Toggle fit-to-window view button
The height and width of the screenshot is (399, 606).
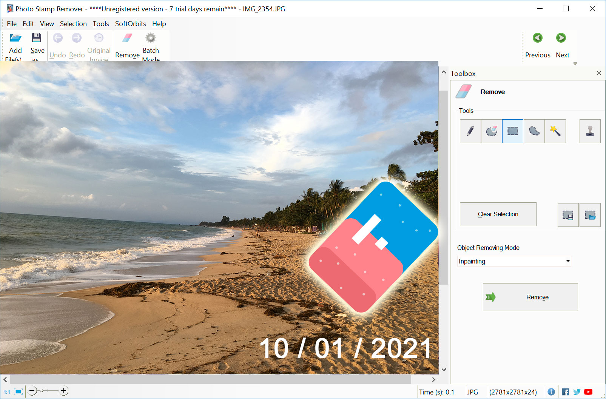18,392
